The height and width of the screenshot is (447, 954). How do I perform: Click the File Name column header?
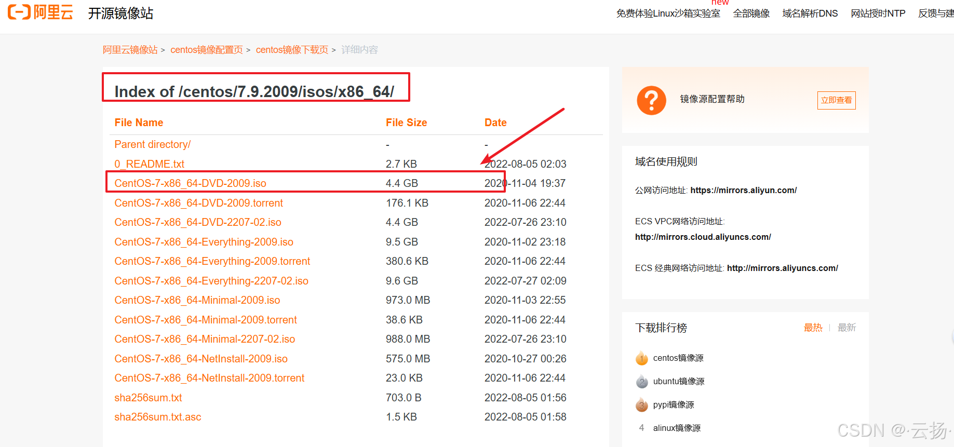(139, 123)
